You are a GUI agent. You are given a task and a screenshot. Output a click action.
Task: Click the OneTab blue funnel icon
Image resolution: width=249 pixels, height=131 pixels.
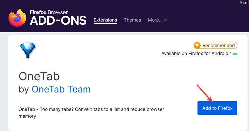(27, 50)
